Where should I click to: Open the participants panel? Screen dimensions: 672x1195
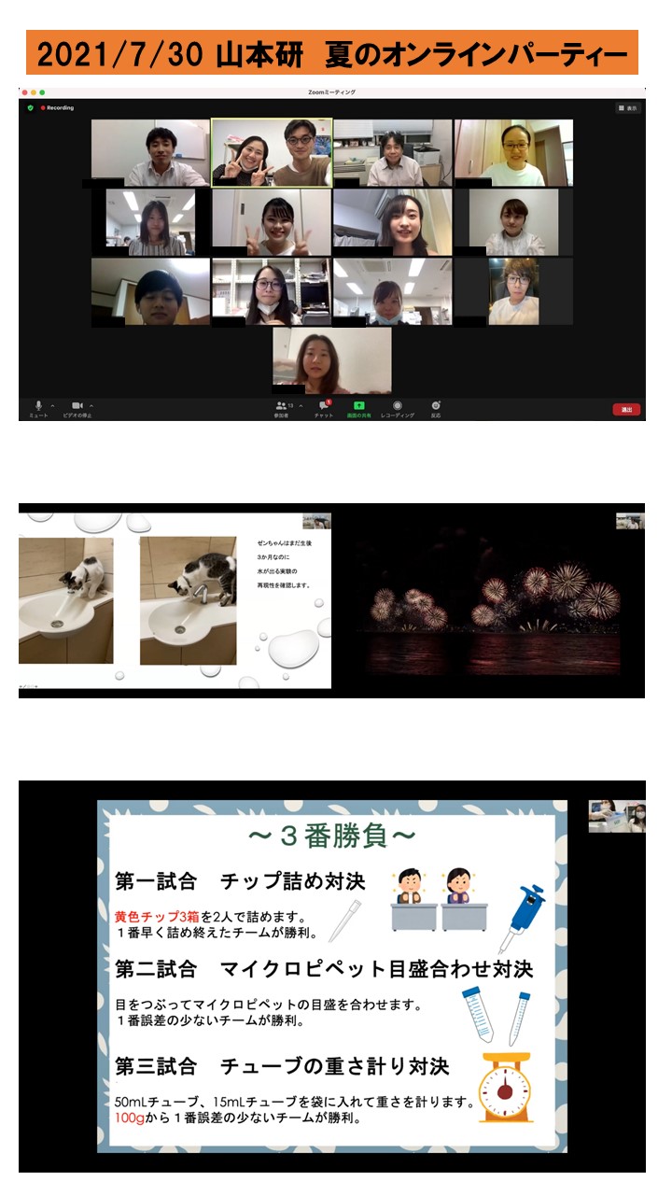point(281,407)
